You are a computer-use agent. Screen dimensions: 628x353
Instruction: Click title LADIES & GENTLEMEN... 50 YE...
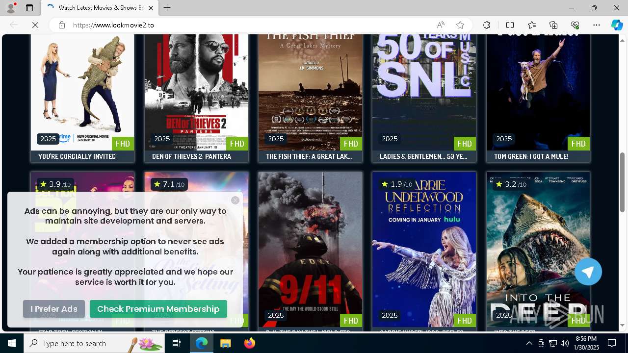tap(423, 156)
